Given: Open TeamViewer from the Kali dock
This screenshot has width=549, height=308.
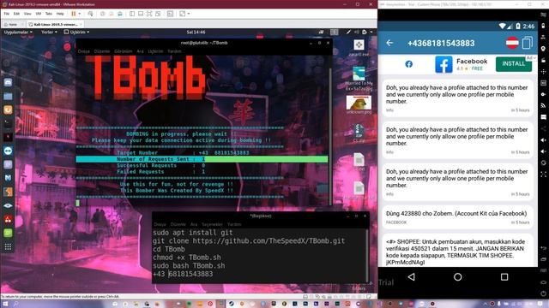Looking at the screenshot, I should coord(8,151).
